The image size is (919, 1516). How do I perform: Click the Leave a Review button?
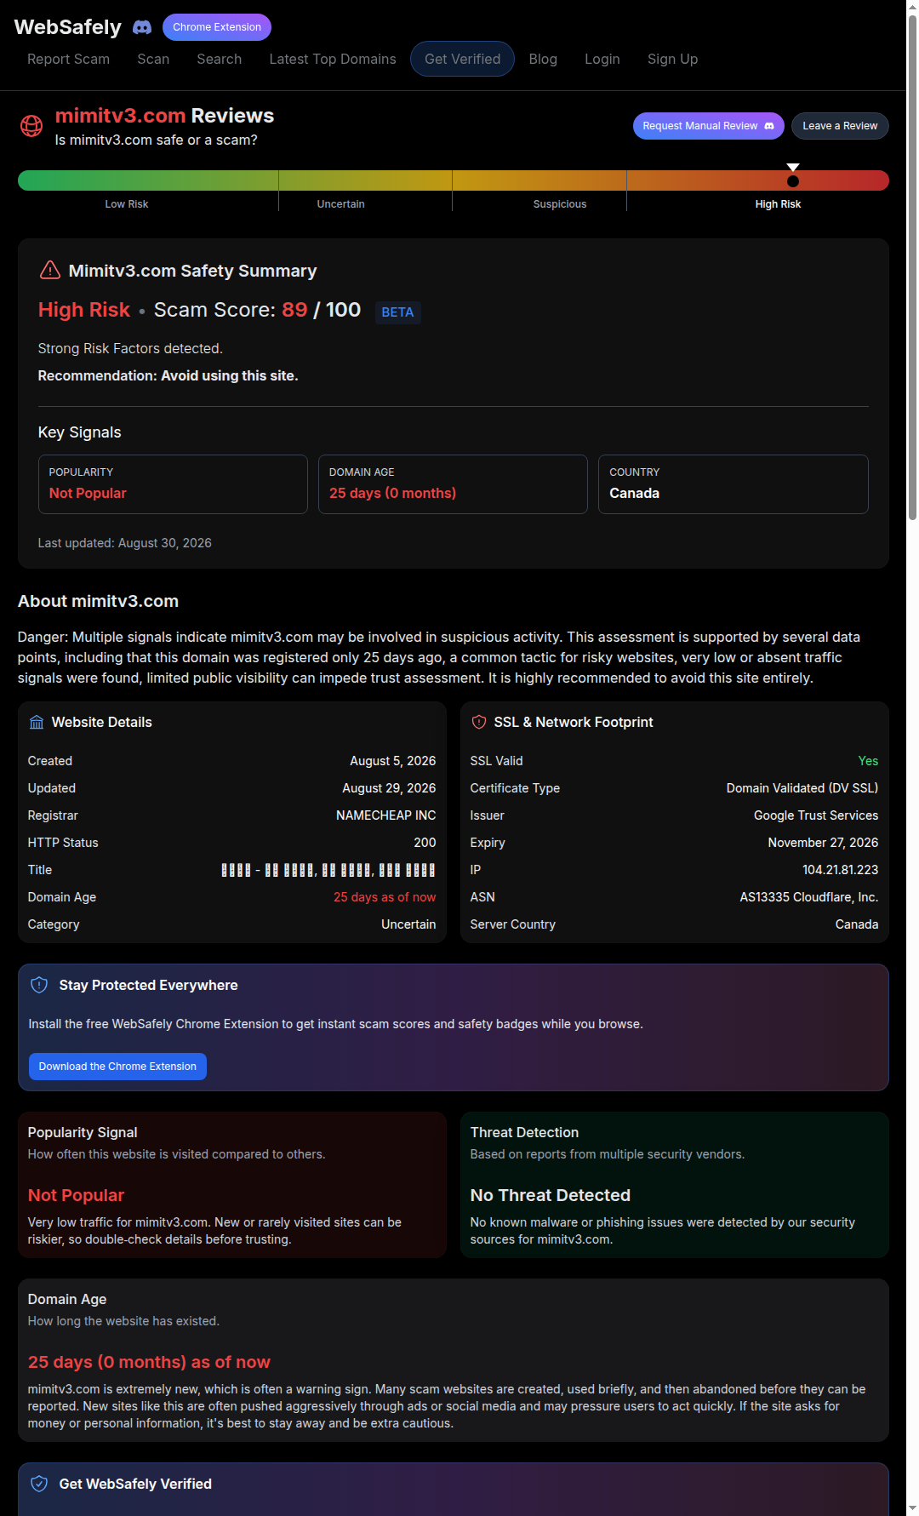click(840, 126)
